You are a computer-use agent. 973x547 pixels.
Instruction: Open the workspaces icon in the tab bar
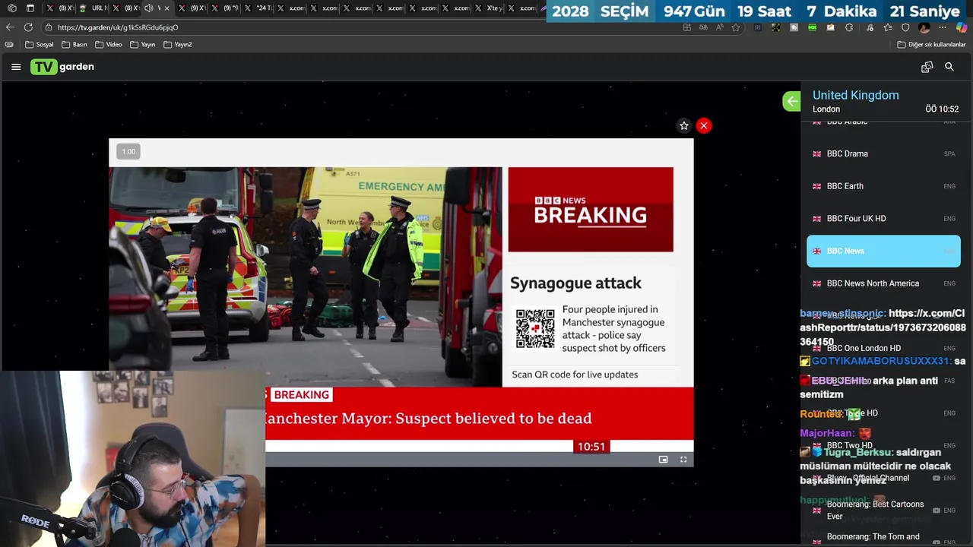click(x=12, y=8)
